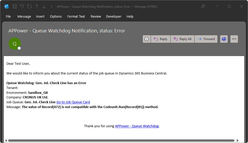Click the 'Dear Test User,' greeting
The width and height of the screenshot is (248, 143).
point(18,63)
